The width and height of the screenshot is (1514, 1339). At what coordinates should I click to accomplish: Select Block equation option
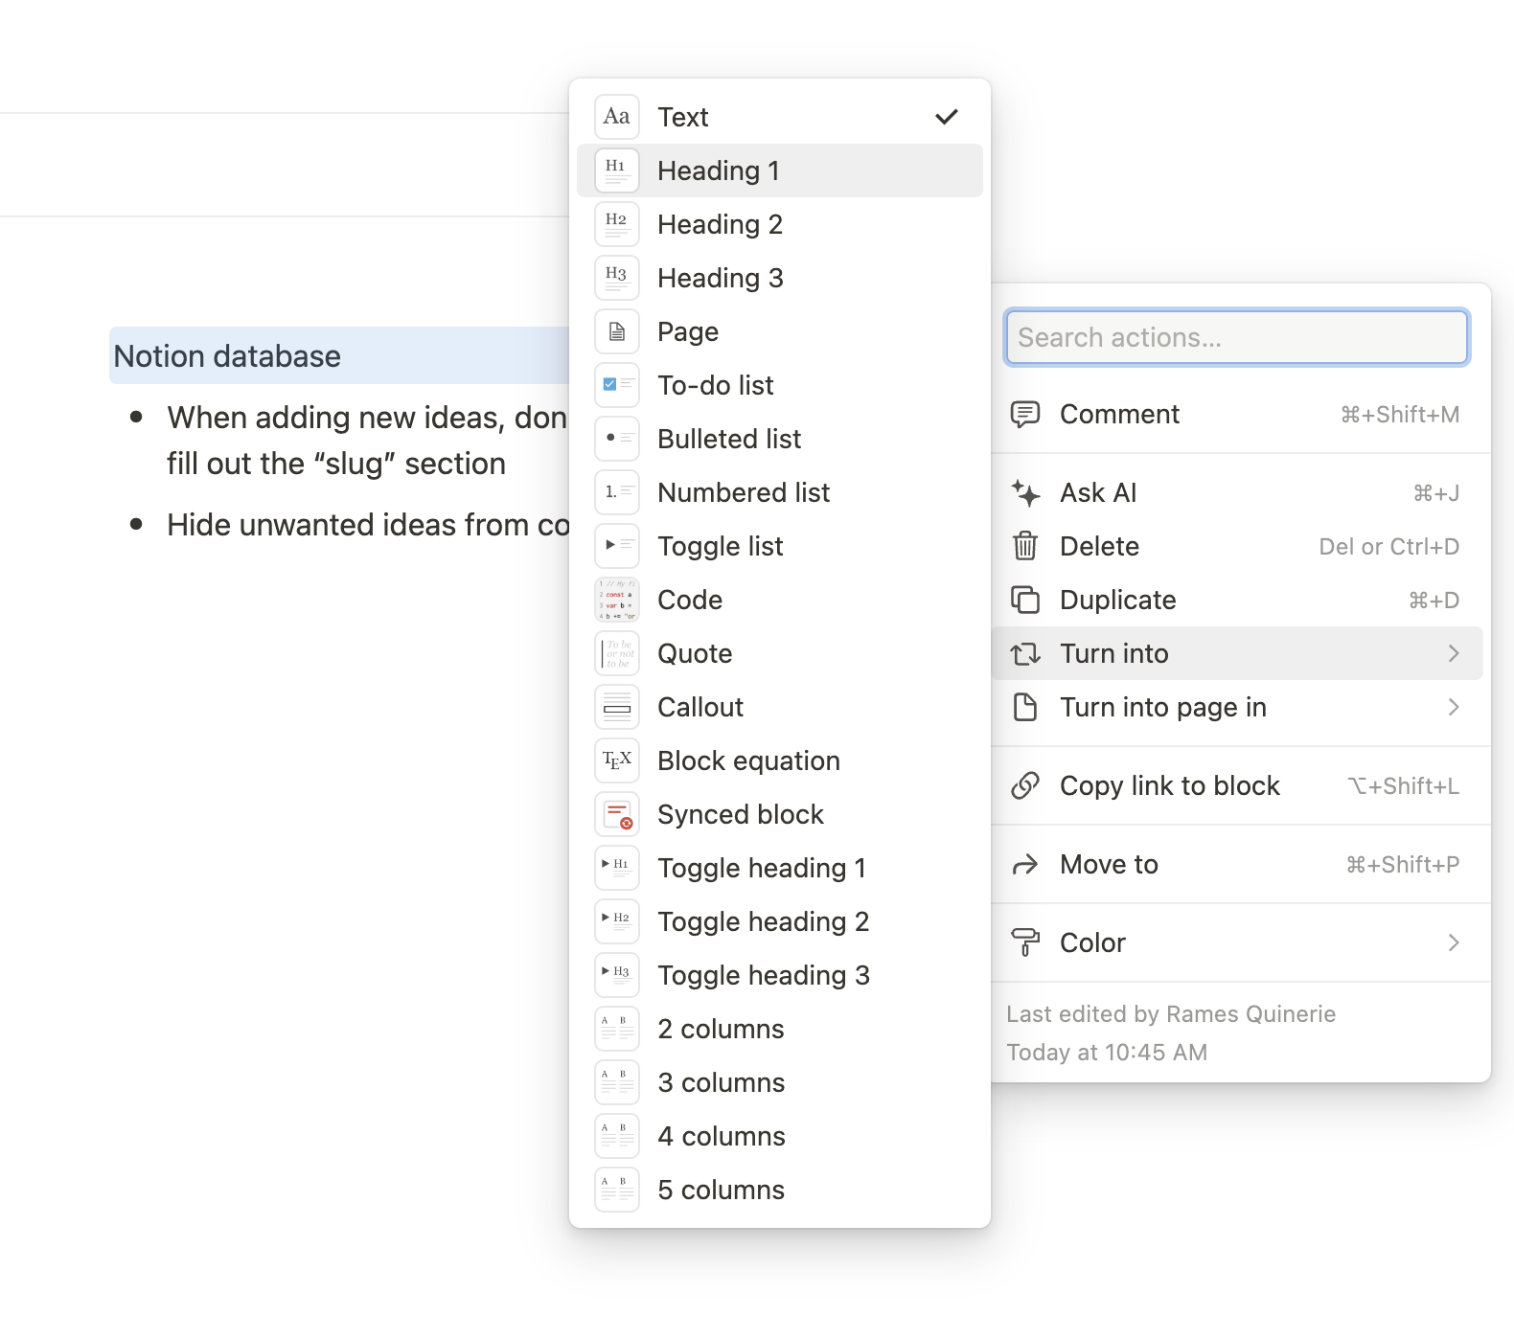780,760
